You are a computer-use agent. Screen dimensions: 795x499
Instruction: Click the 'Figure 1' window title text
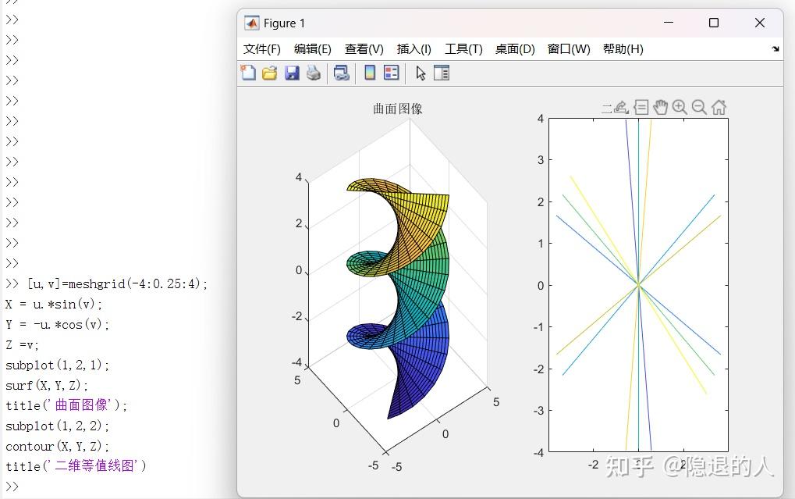click(284, 23)
